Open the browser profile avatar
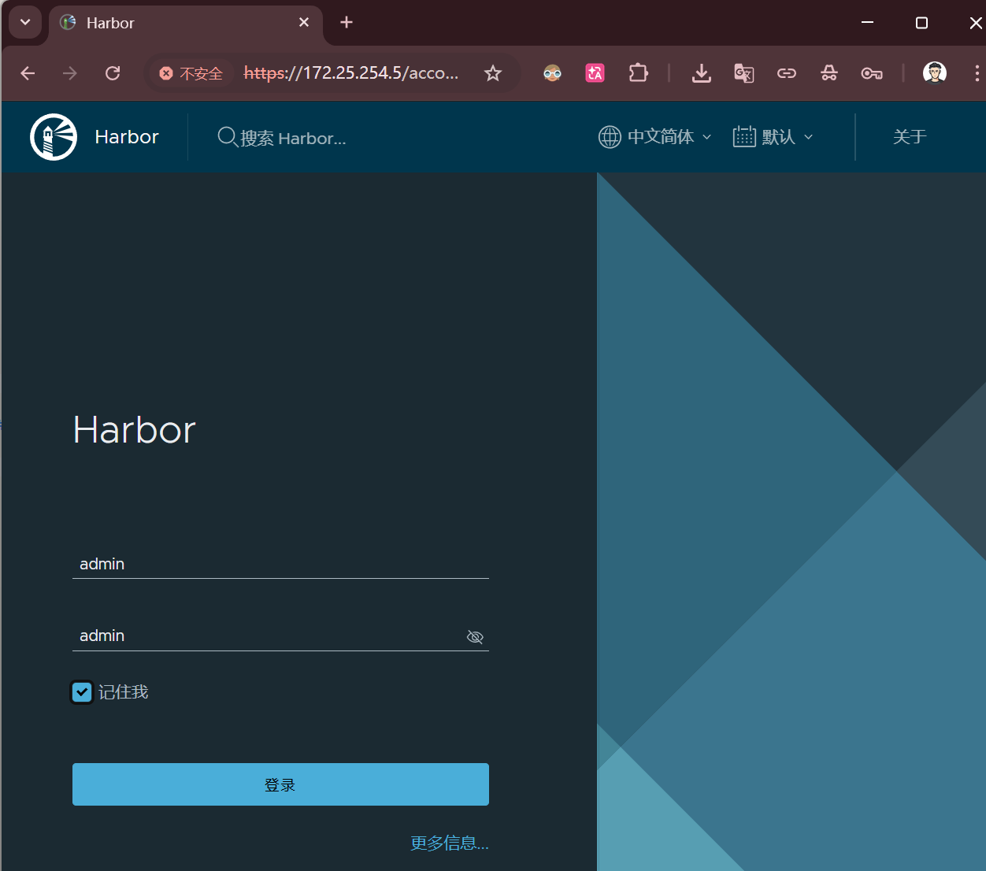The image size is (986, 871). coord(935,73)
